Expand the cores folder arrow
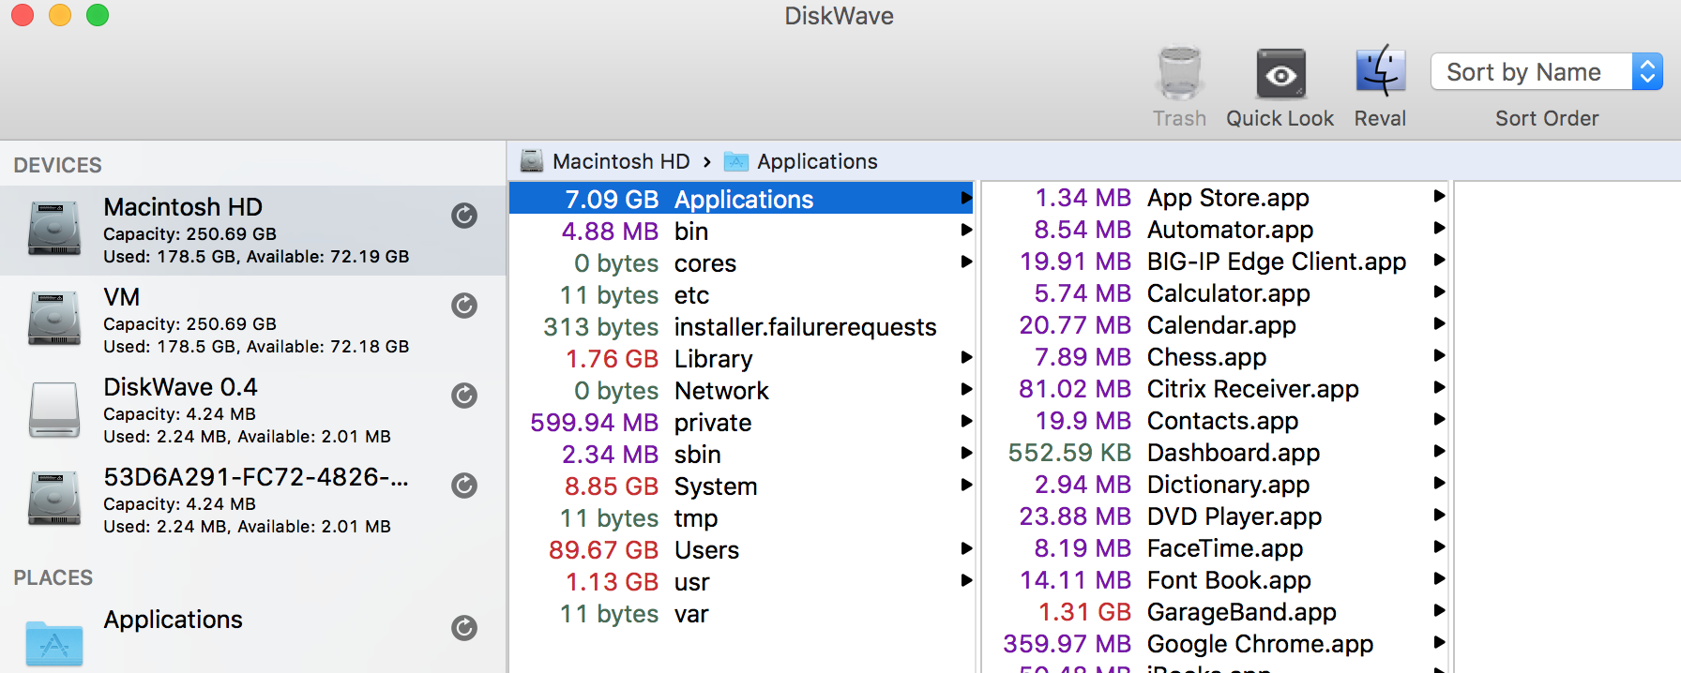 [x=966, y=262]
